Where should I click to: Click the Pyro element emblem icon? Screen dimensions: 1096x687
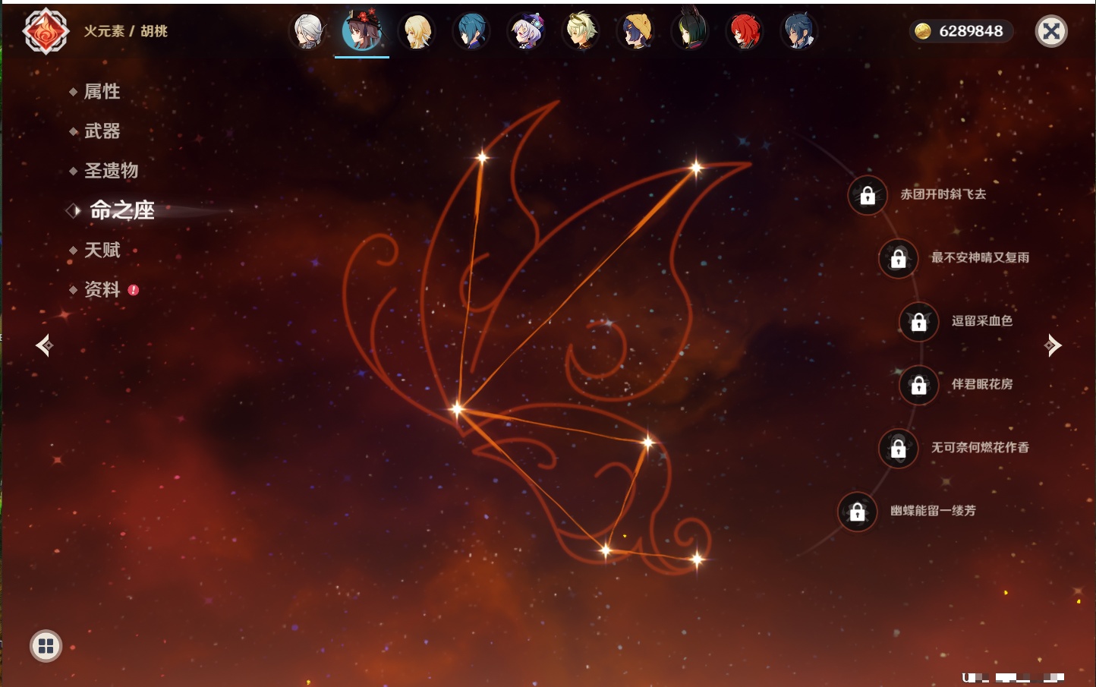tap(46, 31)
